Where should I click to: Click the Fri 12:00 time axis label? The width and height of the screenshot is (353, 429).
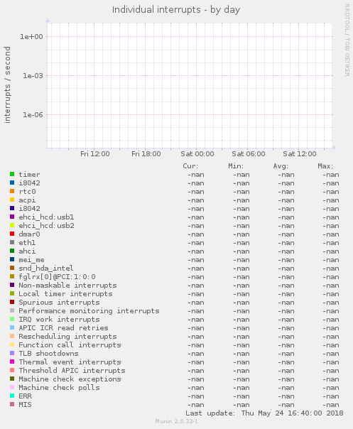tap(95, 154)
